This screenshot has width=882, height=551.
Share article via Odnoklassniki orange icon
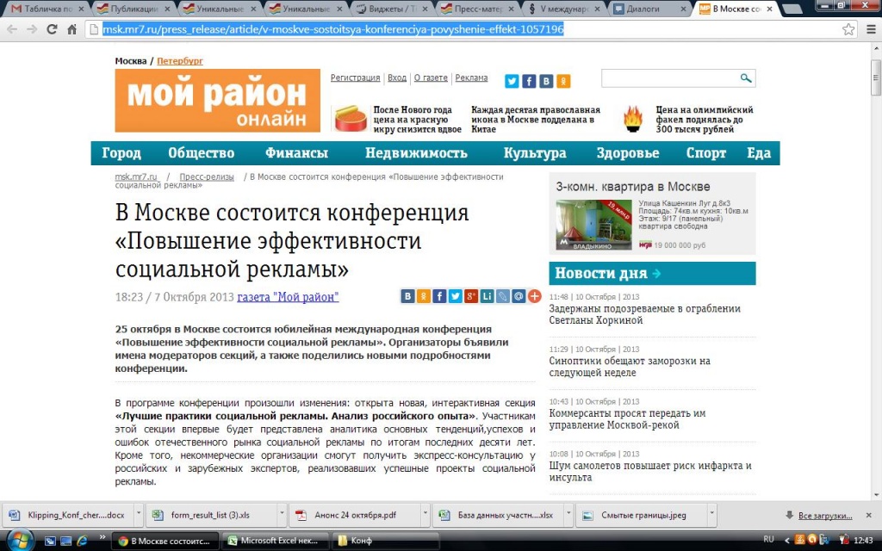[x=424, y=296]
